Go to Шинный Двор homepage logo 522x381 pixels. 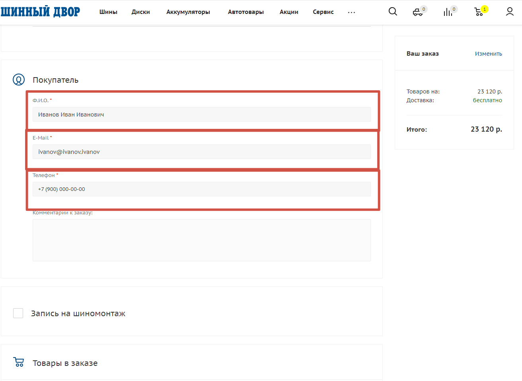point(40,12)
